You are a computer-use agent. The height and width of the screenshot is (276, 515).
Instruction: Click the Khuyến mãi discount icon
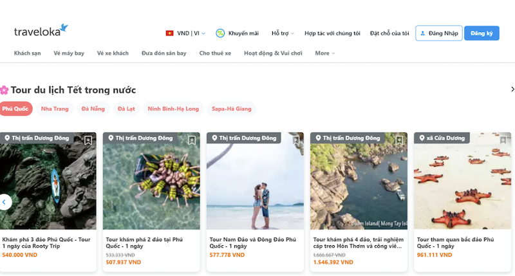click(x=220, y=33)
